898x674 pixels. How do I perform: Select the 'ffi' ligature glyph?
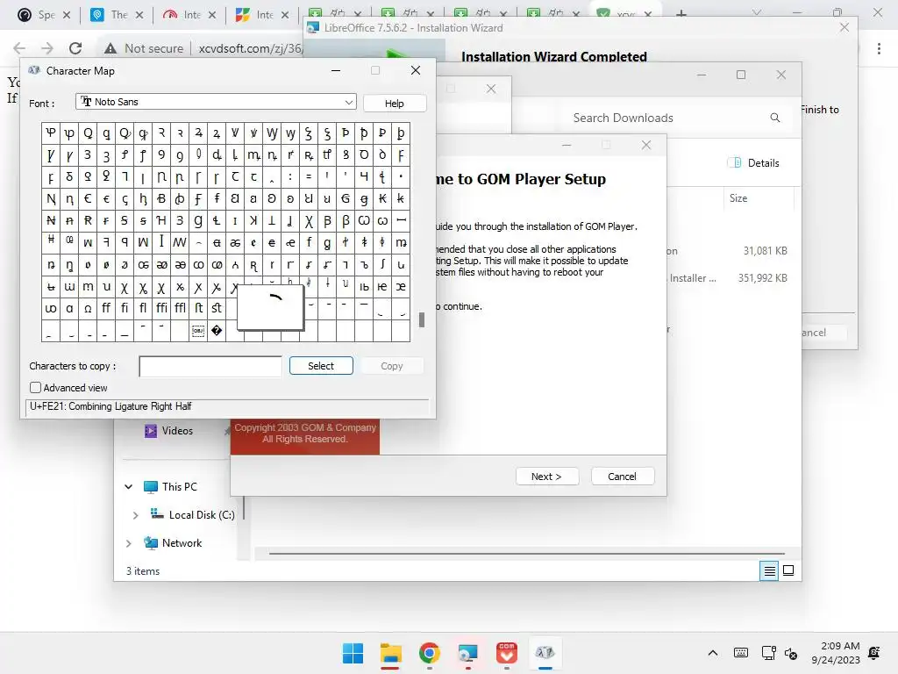(x=161, y=308)
